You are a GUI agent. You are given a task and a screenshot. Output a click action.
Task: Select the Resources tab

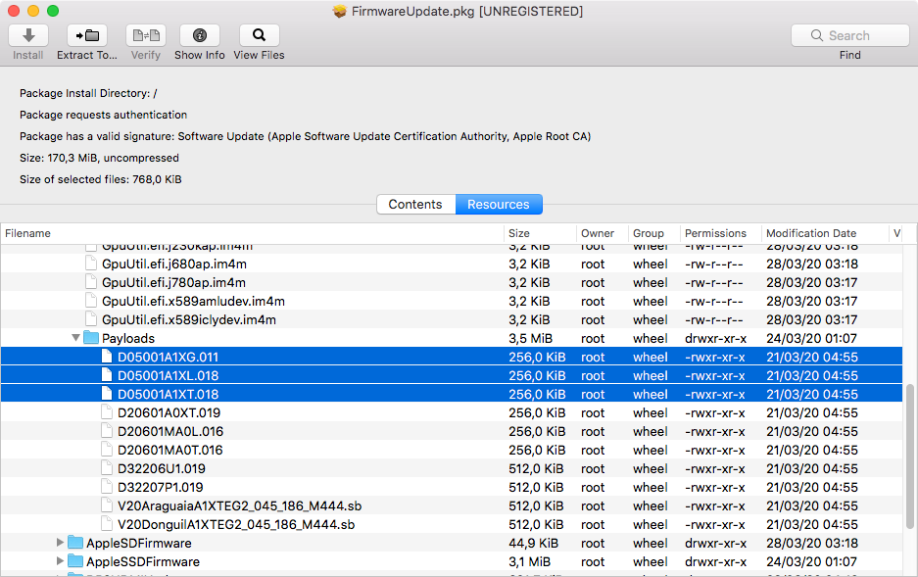[x=499, y=204]
